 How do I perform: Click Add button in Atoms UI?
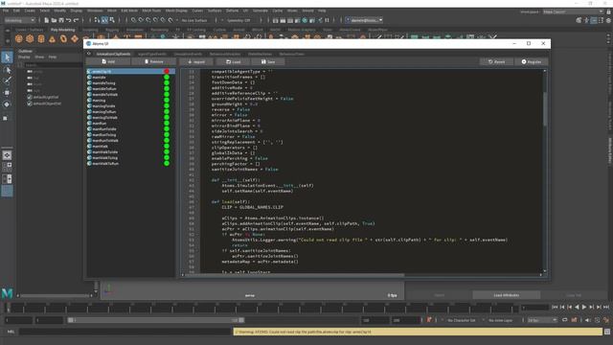[x=108, y=61]
